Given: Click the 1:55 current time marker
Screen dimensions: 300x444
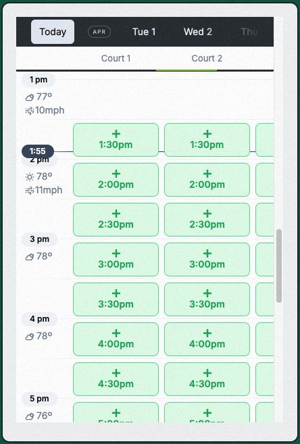Looking at the screenshot, I should (38, 151).
